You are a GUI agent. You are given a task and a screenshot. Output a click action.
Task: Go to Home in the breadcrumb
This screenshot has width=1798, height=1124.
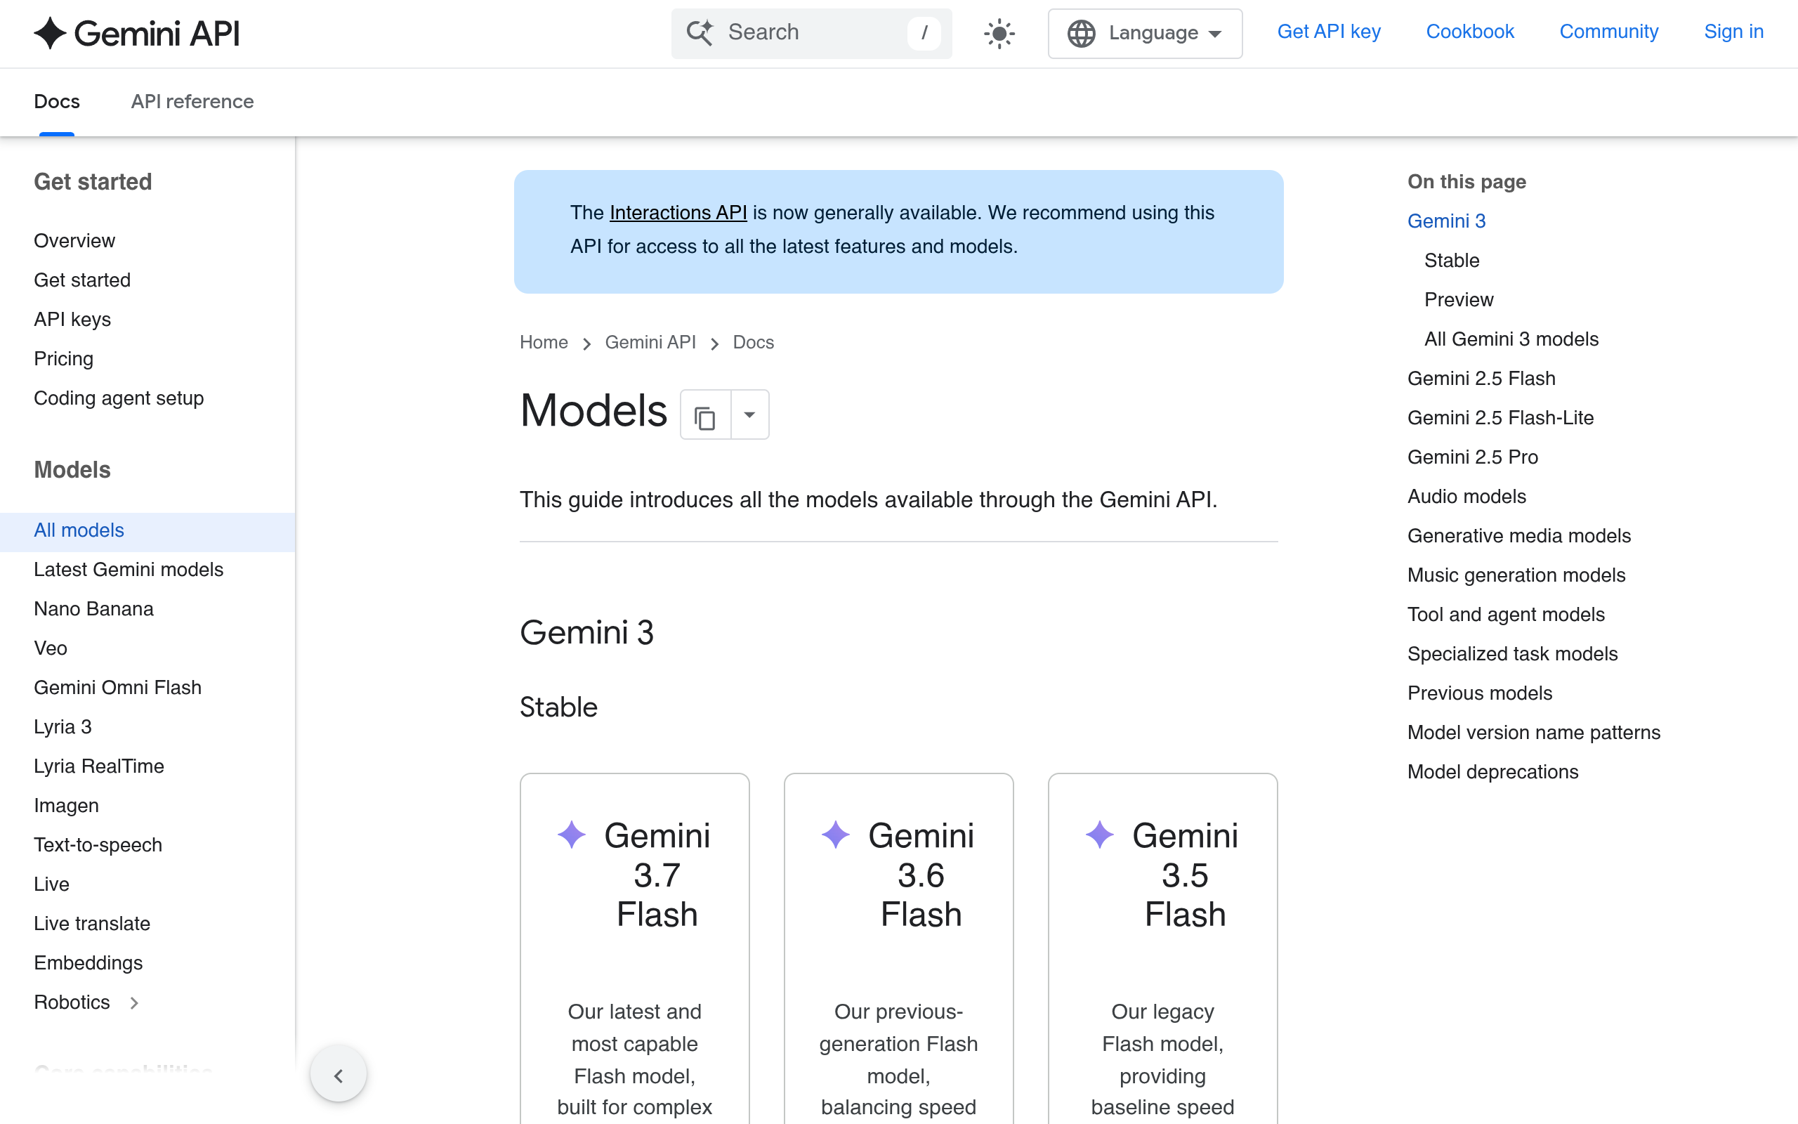544,342
